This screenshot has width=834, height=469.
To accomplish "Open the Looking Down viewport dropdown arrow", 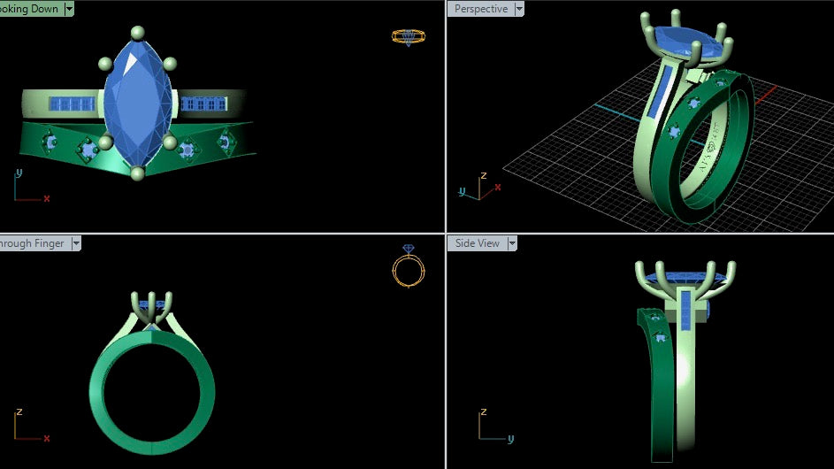I will click(x=69, y=9).
